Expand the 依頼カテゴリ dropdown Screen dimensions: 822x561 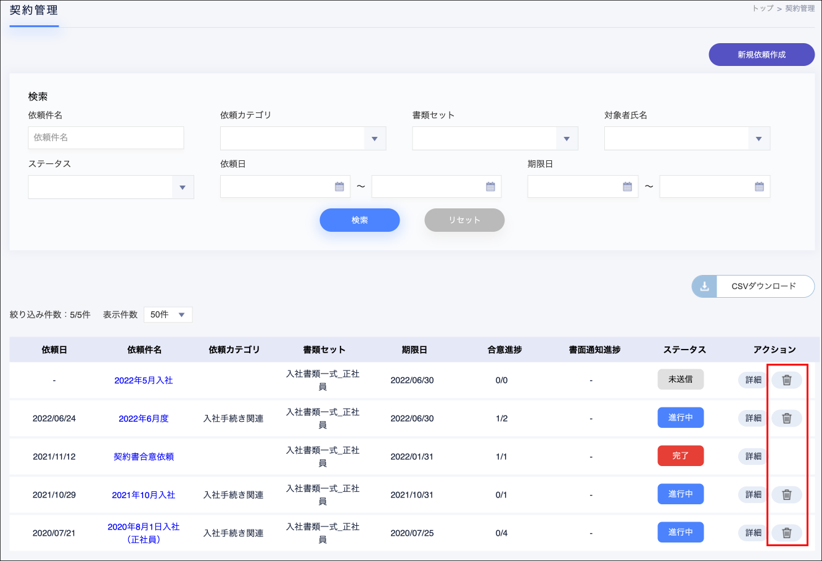click(x=374, y=139)
